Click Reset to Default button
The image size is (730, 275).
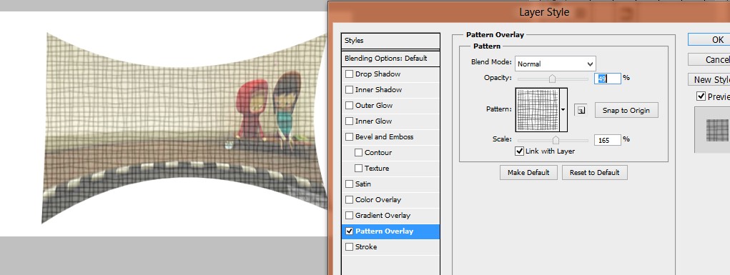(595, 173)
